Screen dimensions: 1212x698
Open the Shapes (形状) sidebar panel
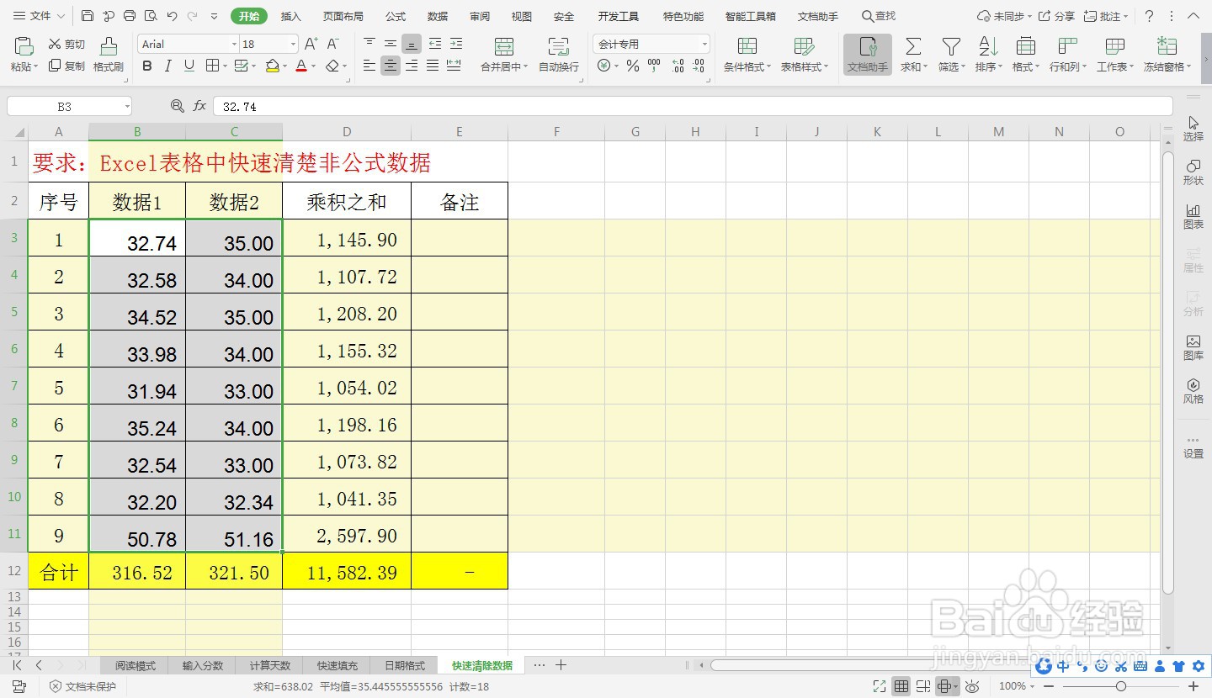1193,172
